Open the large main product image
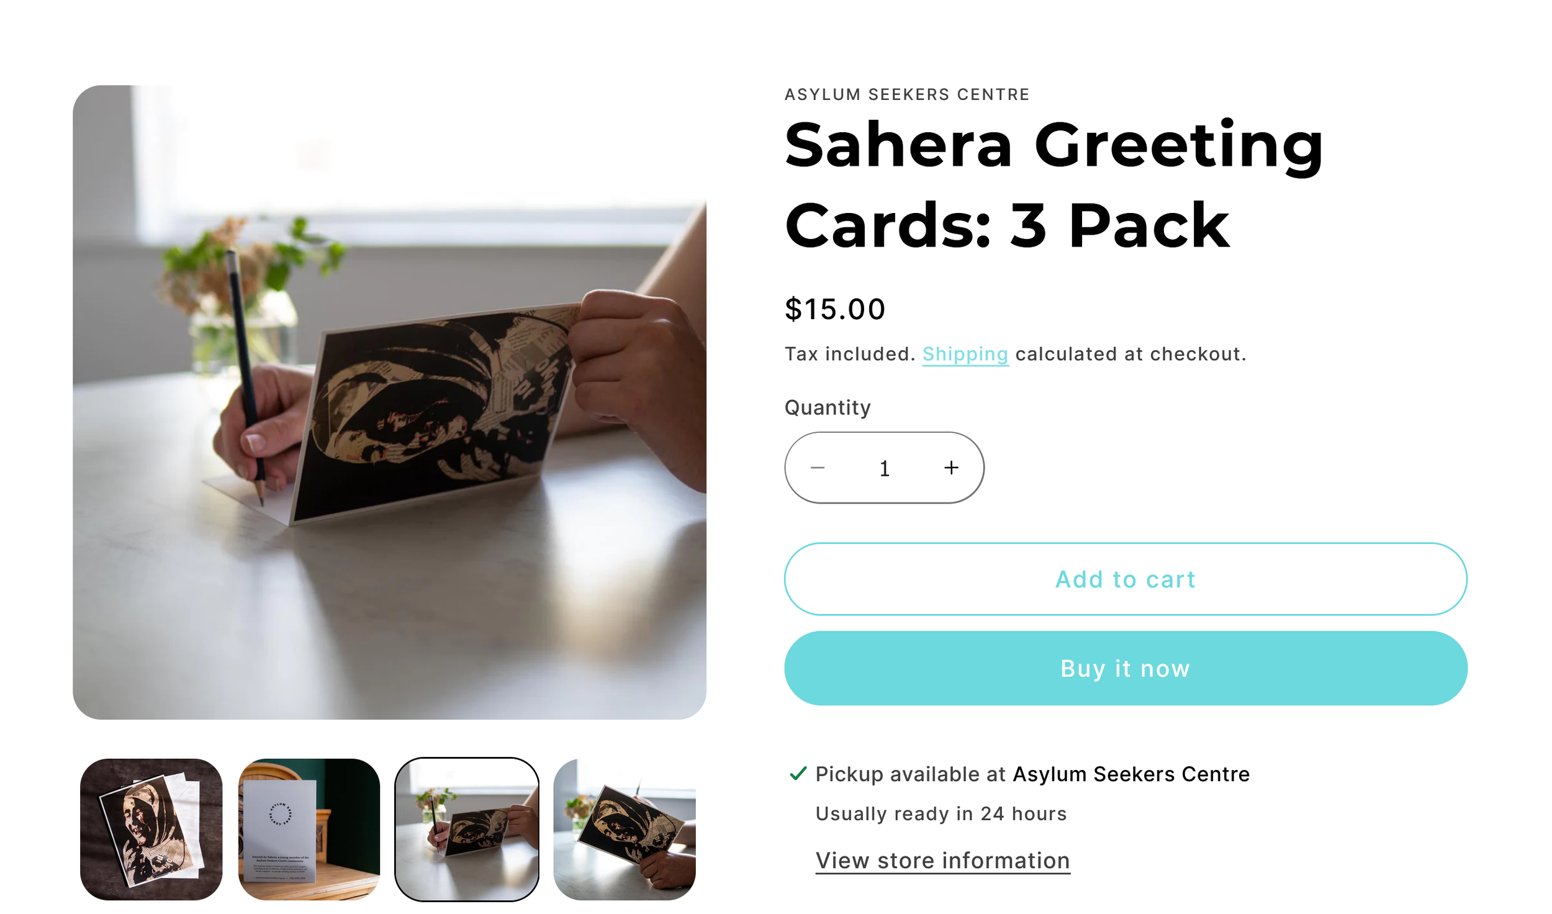The image size is (1552, 914). point(389,402)
